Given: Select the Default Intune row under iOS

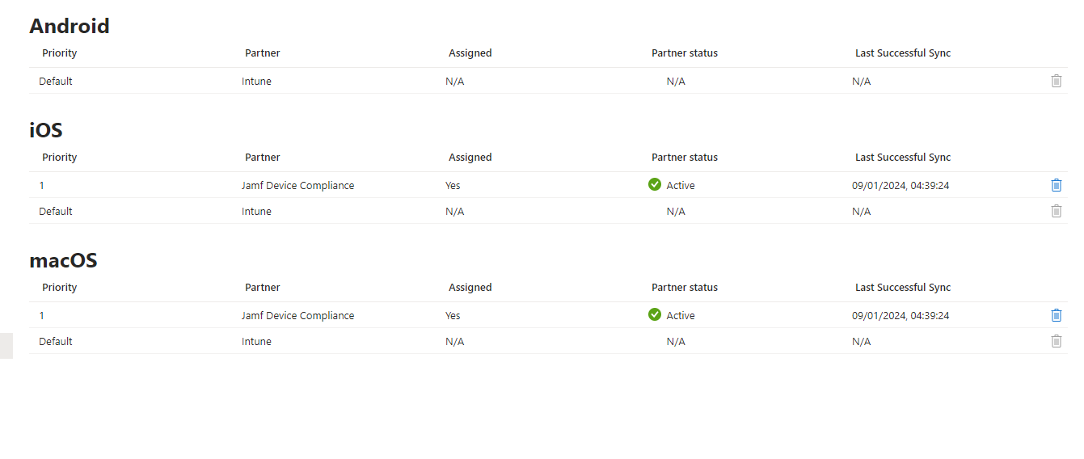Looking at the screenshot, I should (548, 211).
